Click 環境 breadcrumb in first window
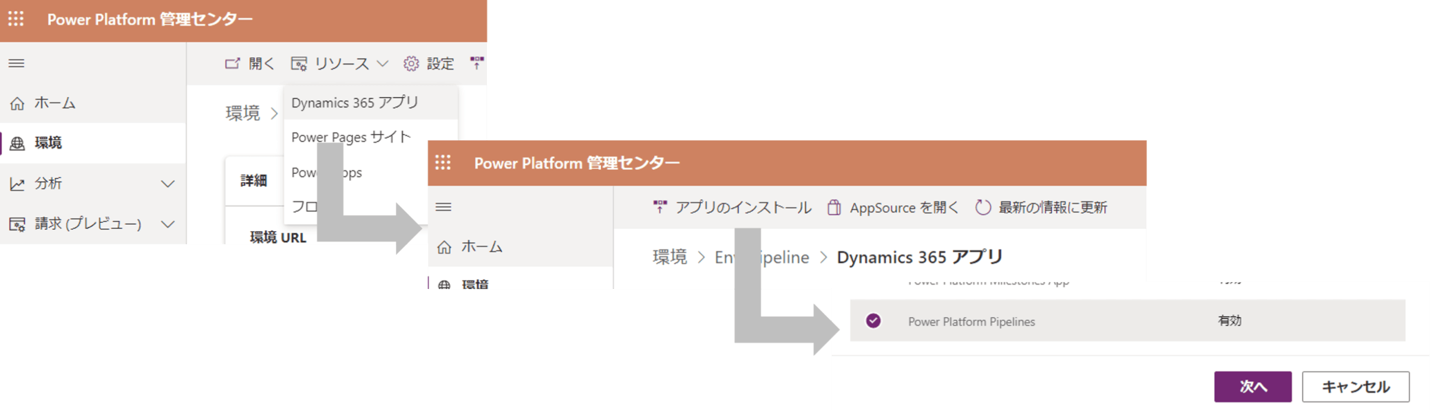The width and height of the screenshot is (1430, 410). [x=242, y=113]
